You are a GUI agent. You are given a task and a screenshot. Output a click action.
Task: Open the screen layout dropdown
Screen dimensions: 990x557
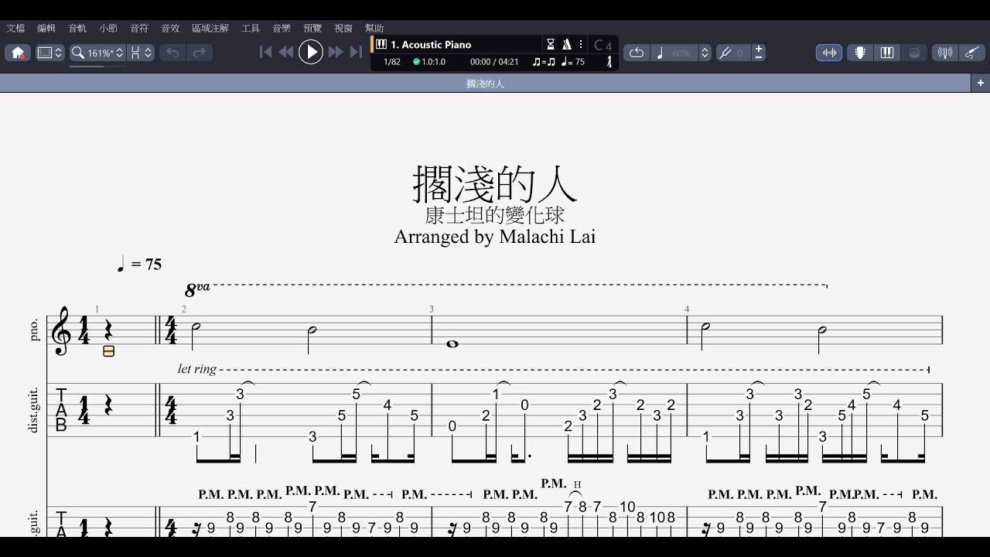[x=50, y=53]
